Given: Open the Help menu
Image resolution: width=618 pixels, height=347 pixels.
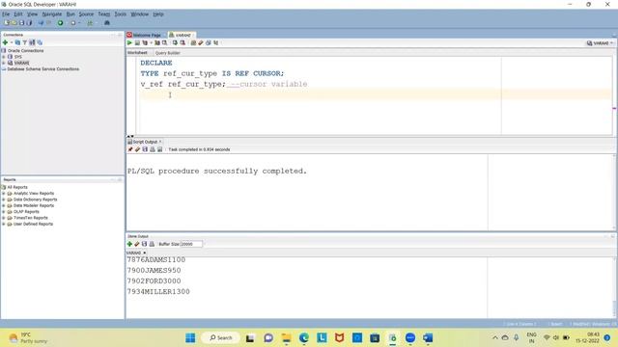Looking at the screenshot, I should [x=158, y=14].
